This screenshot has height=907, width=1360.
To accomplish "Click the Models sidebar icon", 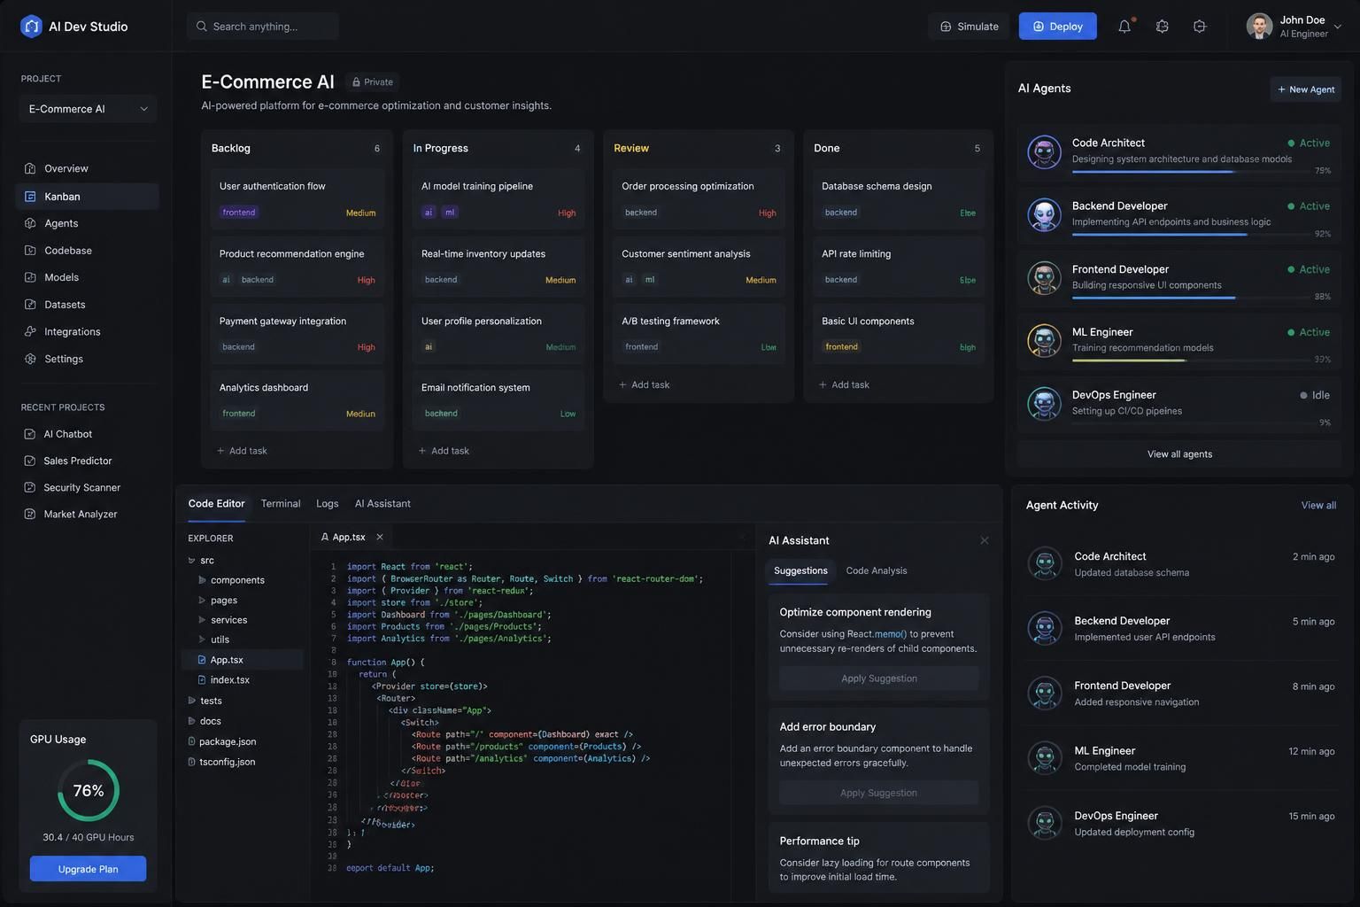I will (x=30, y=277).
